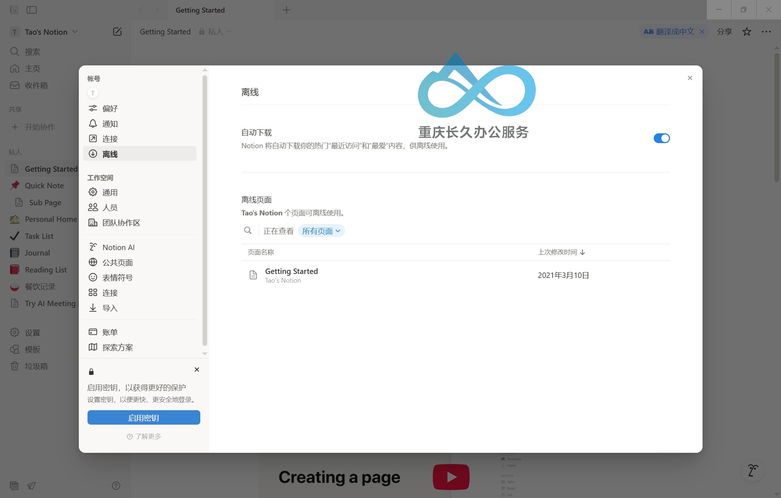
Task: Open the 私人 privacy dropdown in breadcrumb
Action: tap(215, 32)
